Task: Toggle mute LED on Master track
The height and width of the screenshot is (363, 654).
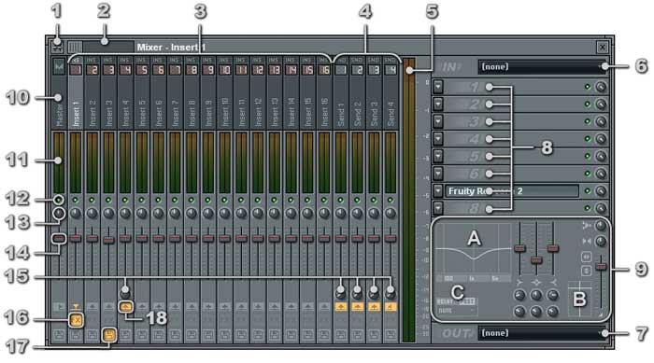Action: click(x=59, y=200)
